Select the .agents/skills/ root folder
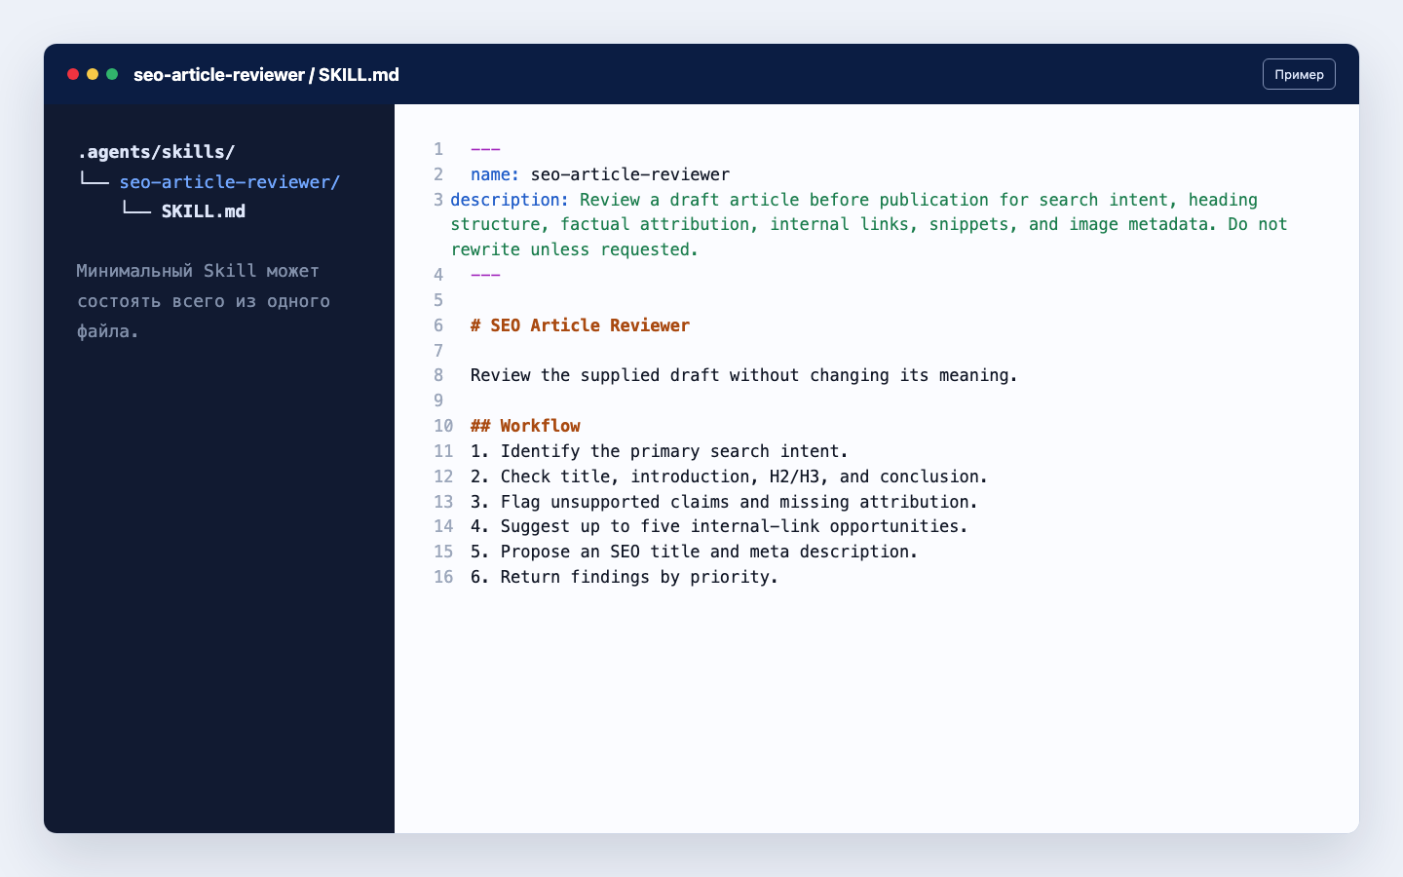Image resolution: width=1403 pixels, height=877 pixels. point(156,152)
